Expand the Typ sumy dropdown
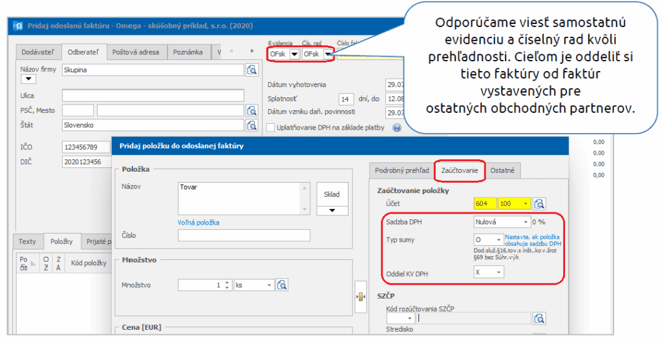This screenshot has height=342, width=662. [x=498, y=240]
